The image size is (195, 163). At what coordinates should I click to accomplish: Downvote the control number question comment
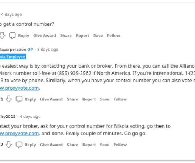point(3,35)
